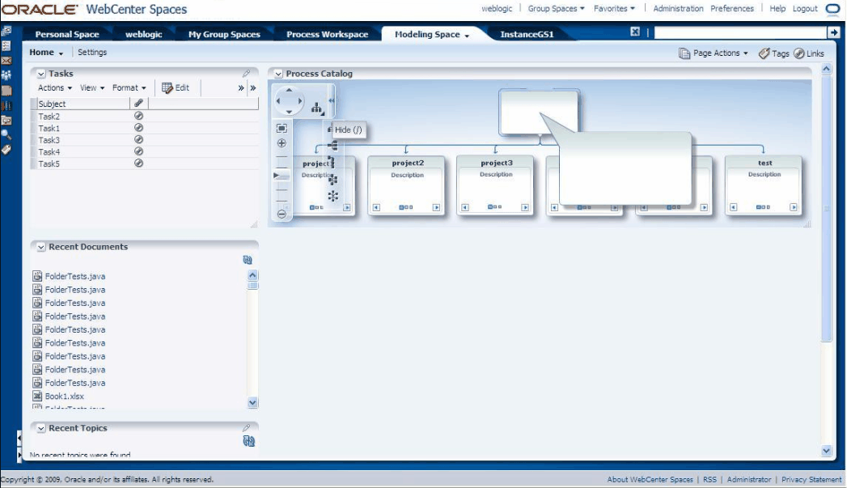Open the discussions folder icon in the left sidebar
This screenshot has width=847, height=488.
tap(6, 120)
